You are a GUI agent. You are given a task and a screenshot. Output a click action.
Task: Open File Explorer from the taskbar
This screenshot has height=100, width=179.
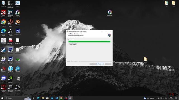point(43,98)
